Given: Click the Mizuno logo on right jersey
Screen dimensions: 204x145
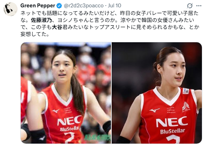Looking at the screenshot, I should coord(154,110).
